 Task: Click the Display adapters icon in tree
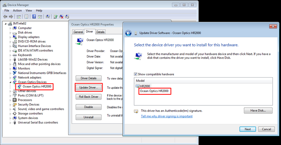pyautogui.click(x=15, y=37)
